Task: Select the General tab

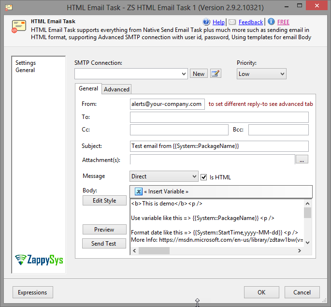Action: coord(88,88)
